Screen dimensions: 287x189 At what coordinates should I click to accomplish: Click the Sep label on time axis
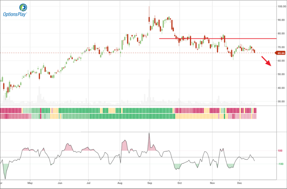[x=150, y=183]
